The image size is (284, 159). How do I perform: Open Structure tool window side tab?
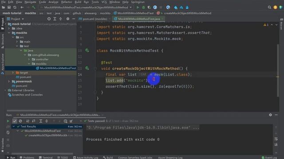3,41
